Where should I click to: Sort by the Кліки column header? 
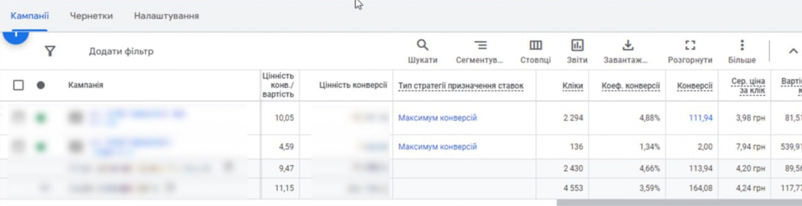tap(572, 86)
